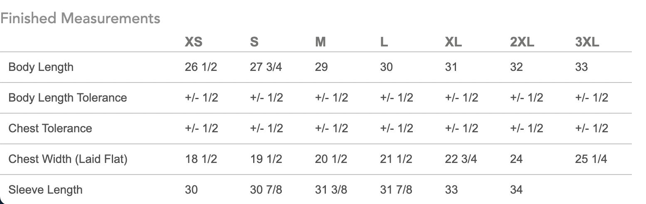646x204 pixels.
Task: Click the XS size column header
Action: pyautogui.click(x=193, y=42)
